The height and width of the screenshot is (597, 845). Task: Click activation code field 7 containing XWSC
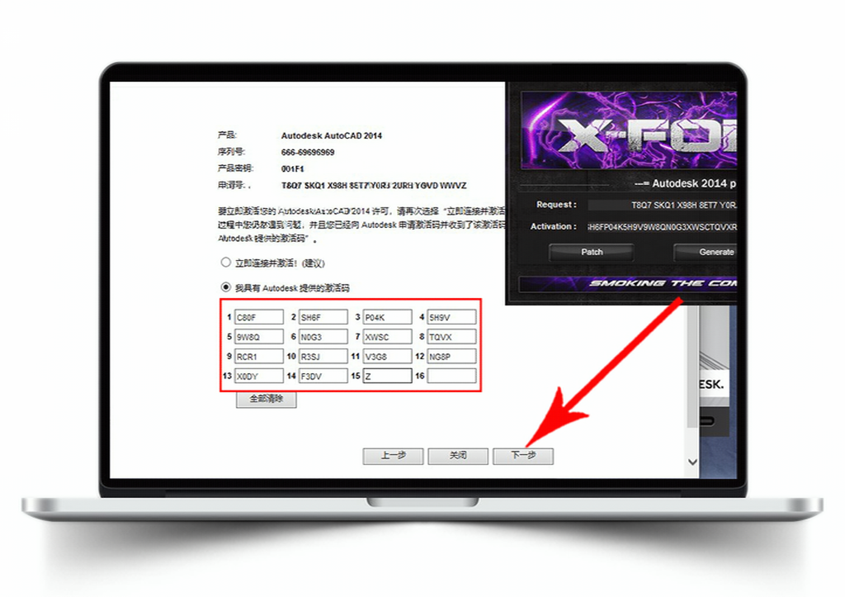388,337
